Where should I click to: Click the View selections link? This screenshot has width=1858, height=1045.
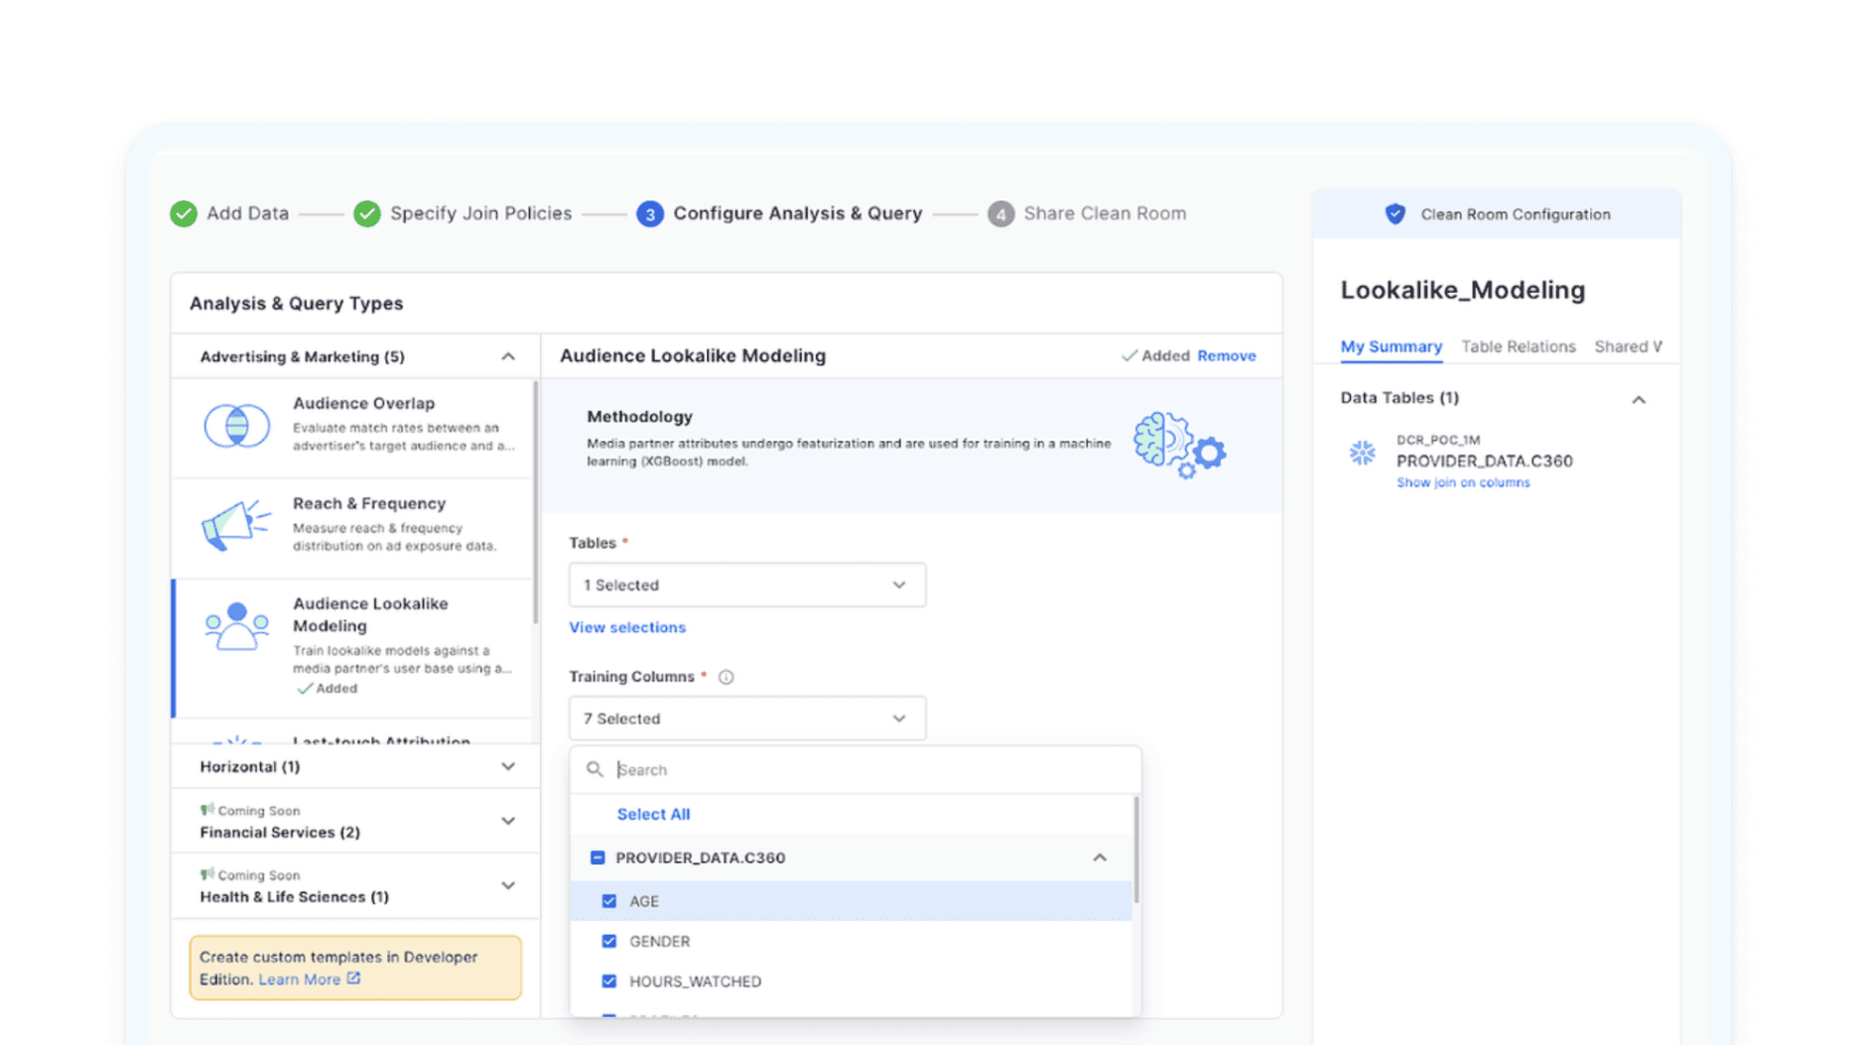point(627,627)
